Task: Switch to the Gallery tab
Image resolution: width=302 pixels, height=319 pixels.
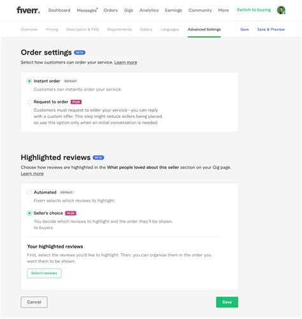Action: click(146, 29)
